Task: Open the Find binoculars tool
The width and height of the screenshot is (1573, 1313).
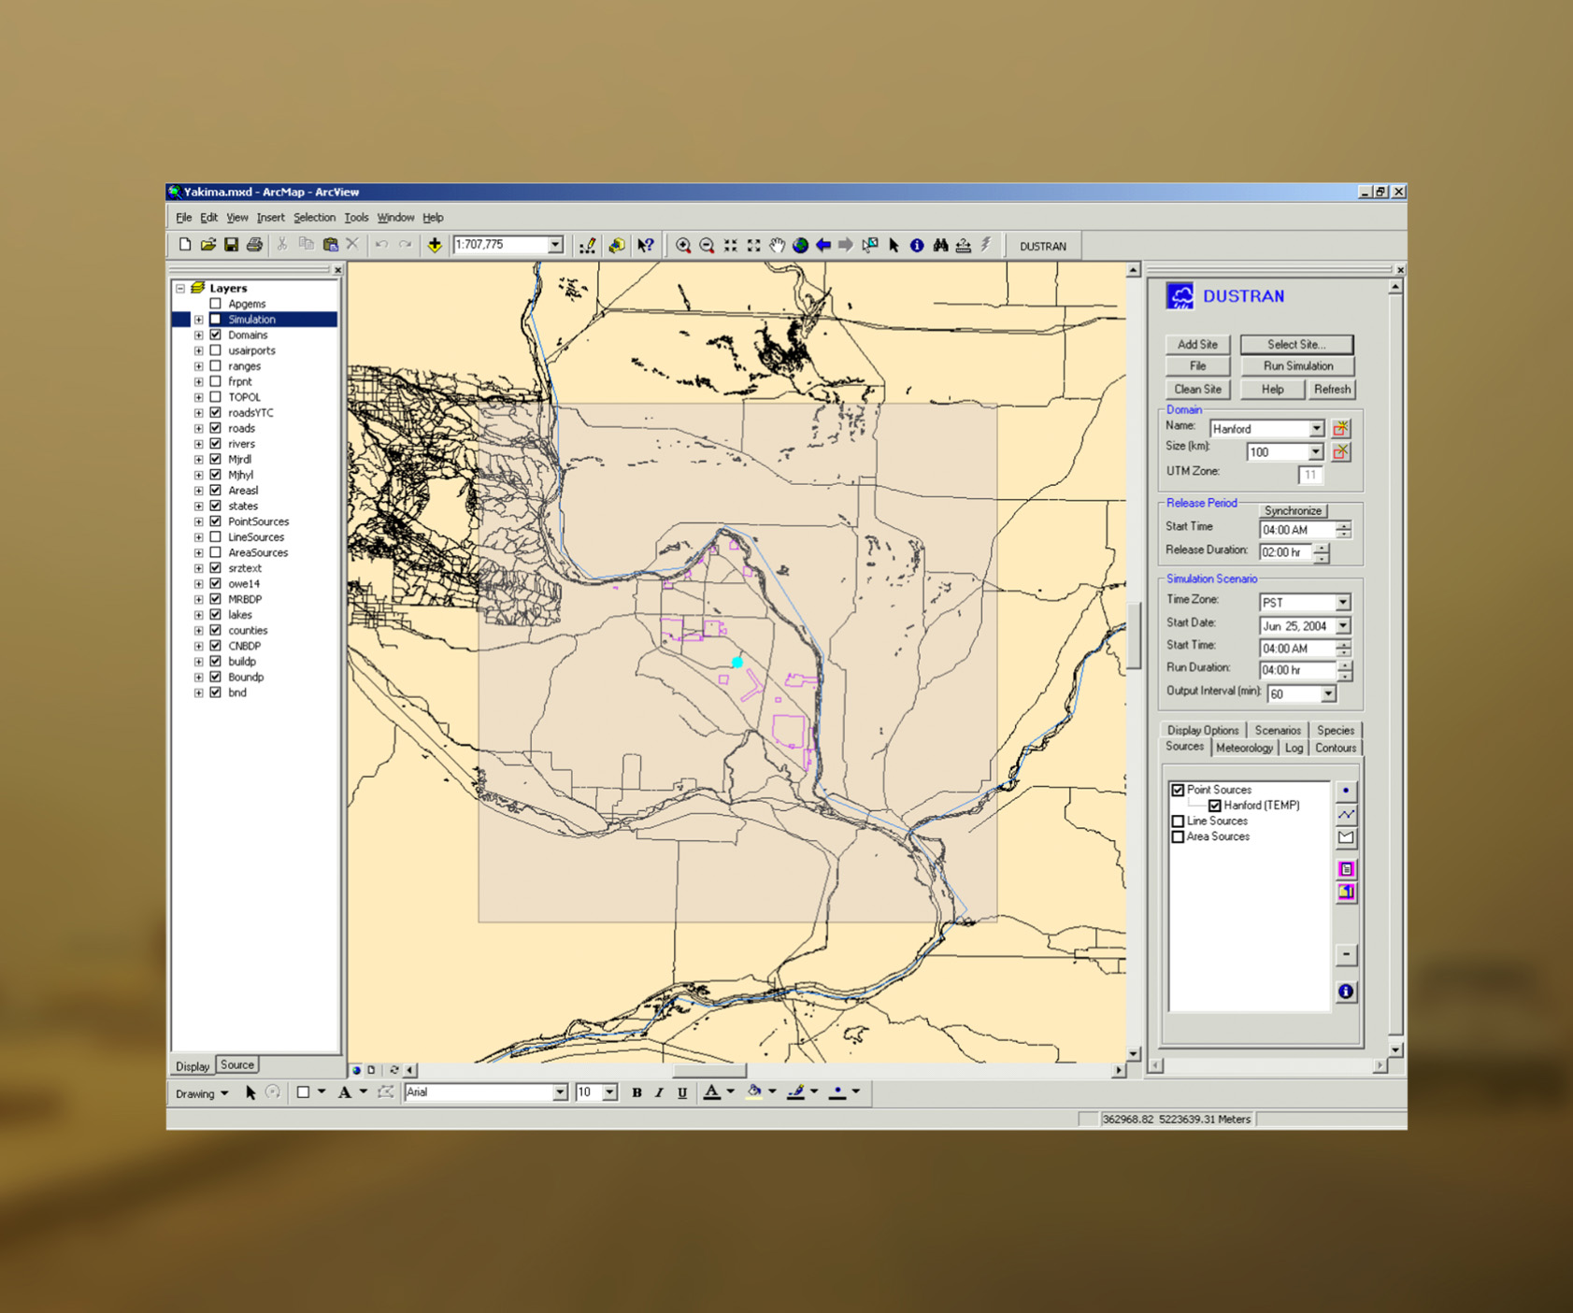Action: 940,245
